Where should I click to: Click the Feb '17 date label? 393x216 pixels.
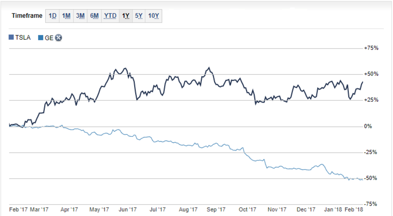click(x=19, y=209)
